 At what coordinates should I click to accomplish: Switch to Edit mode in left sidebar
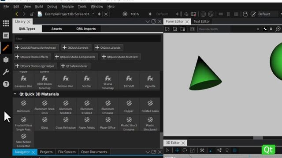point(6,36)
